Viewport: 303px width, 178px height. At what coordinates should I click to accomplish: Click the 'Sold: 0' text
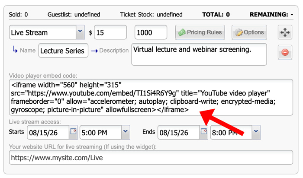18,14
